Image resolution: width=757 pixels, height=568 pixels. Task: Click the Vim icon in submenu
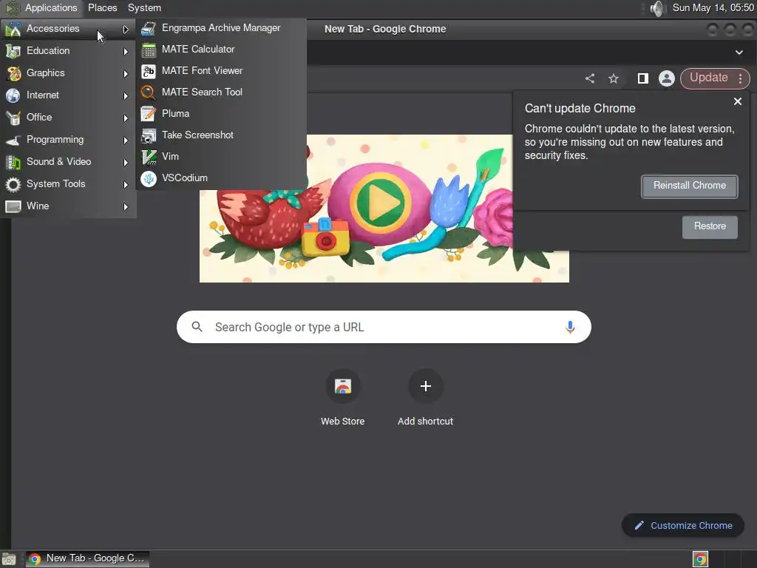(149, 157)
